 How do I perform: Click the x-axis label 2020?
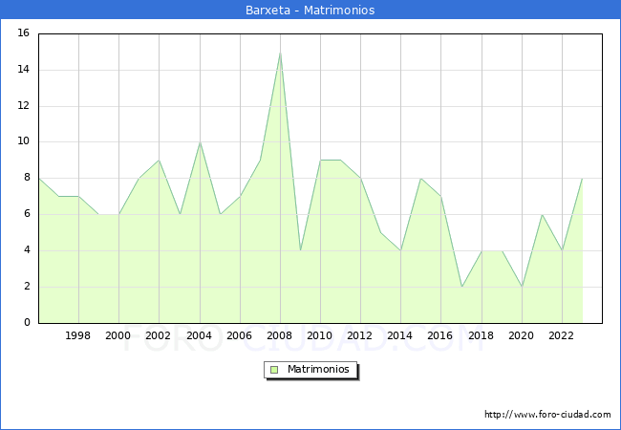522,335
